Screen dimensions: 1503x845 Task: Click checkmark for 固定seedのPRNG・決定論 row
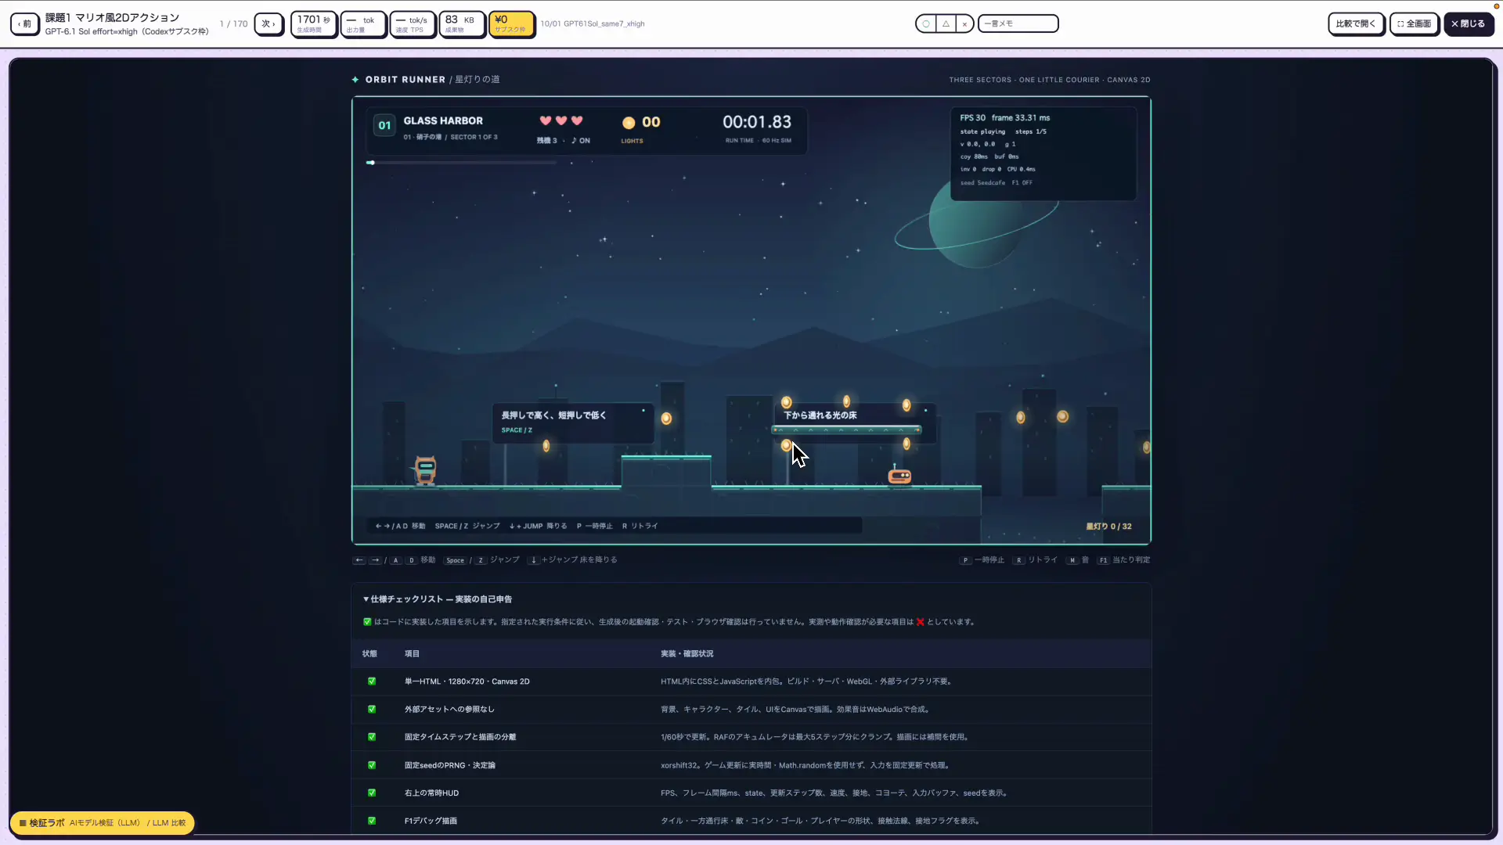(372, 765)
